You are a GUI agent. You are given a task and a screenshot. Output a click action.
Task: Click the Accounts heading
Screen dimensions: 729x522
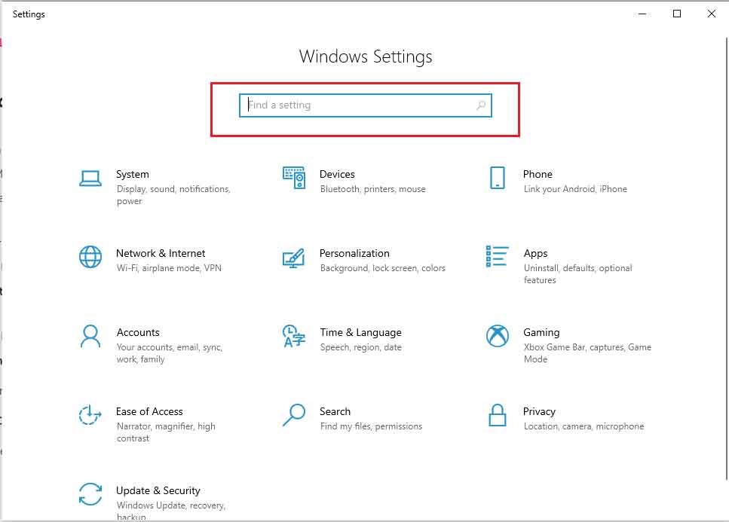pos(138,332)
